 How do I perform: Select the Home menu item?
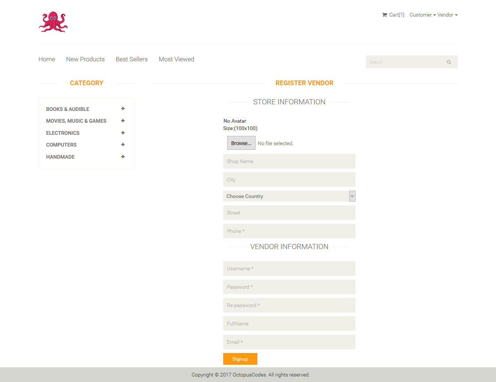coord(47,59)
